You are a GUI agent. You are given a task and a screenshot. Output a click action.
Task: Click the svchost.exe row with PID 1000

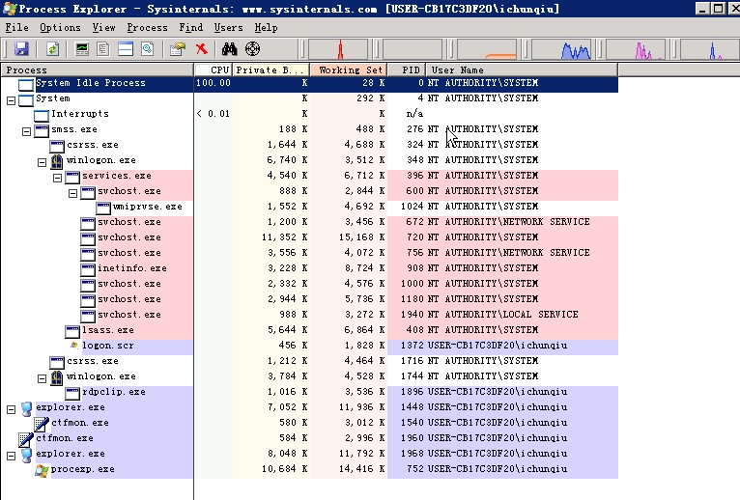pyautogui.click(x=309, y=284)
